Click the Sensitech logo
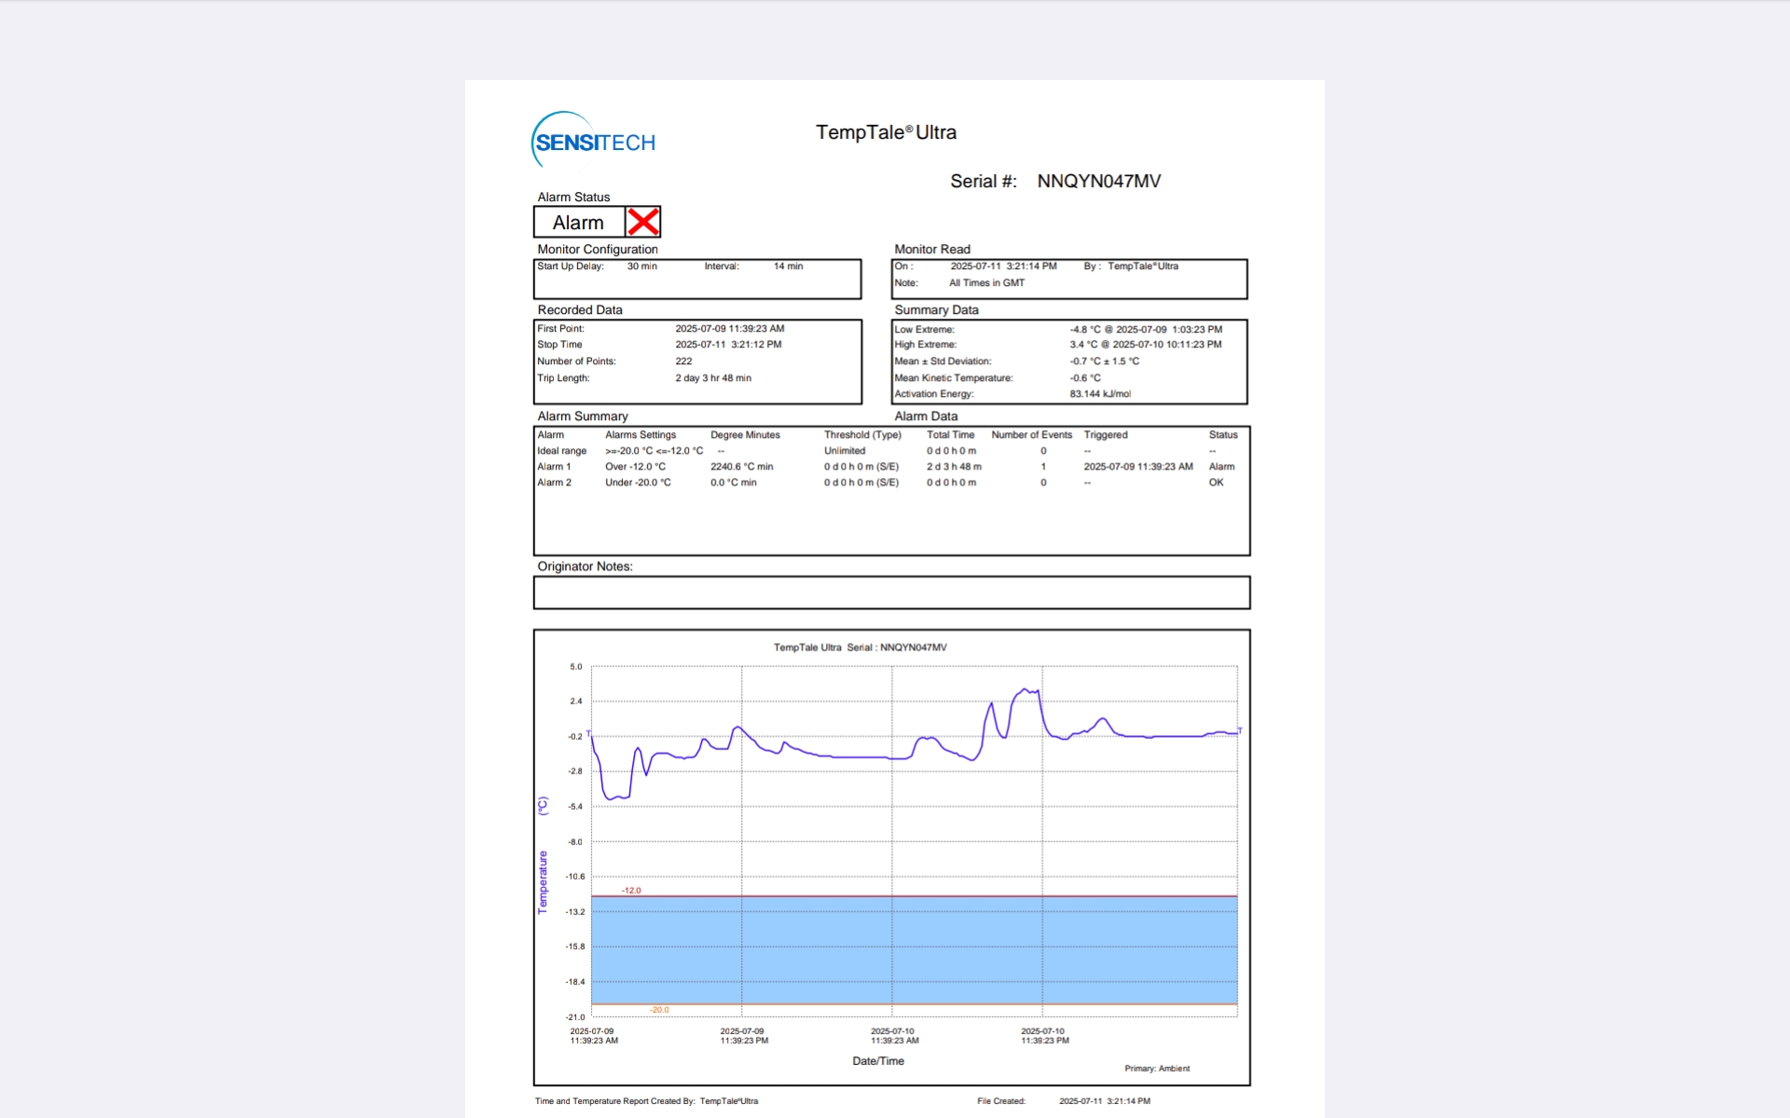This screenshot has height=1118, width=1790. (594, 142)
